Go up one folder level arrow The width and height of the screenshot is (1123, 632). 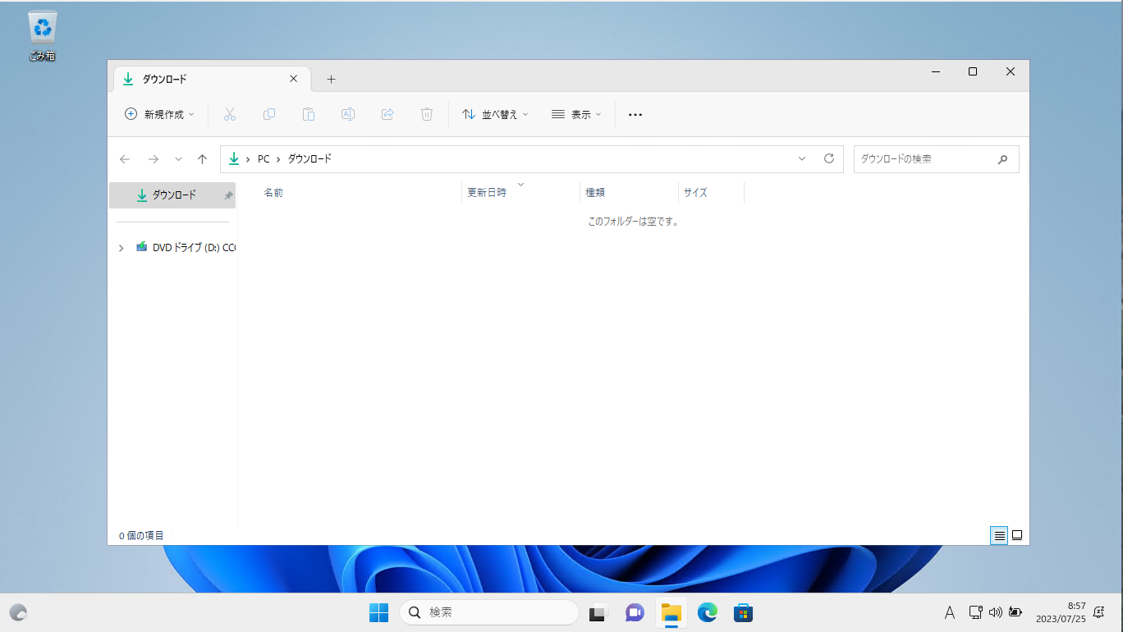203,159
